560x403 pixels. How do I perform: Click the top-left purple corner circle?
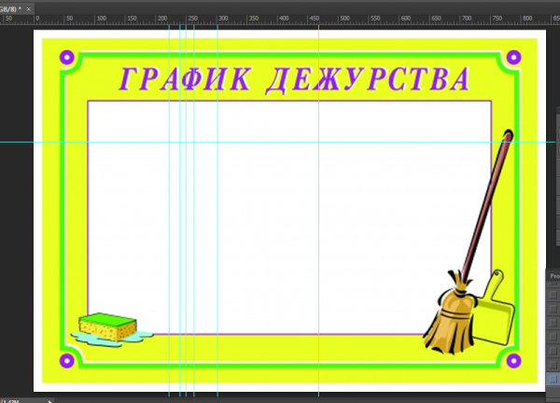point(66,58)
